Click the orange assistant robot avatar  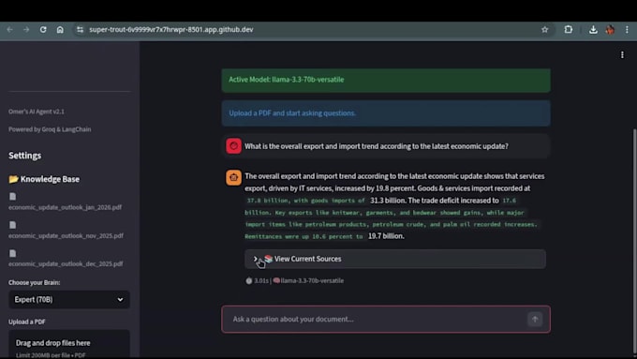(x=233, y=178)
